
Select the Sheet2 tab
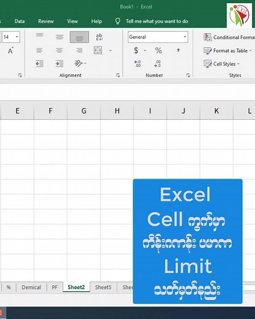tap(76, 287)
